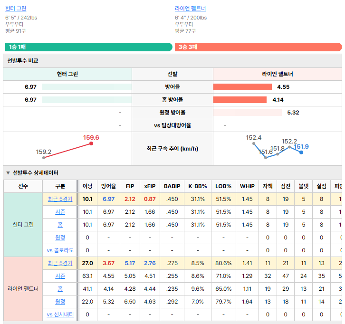Click 헌터 그린's 최근 5경기 link

click(x=60, y=199)
